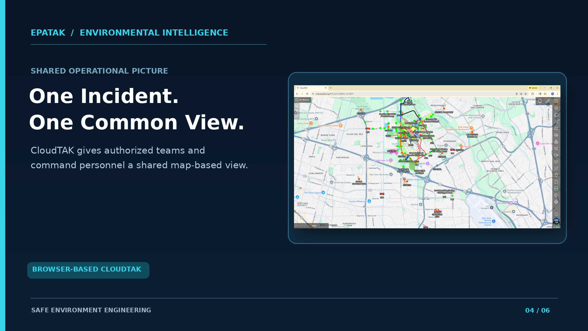
Task: Open the browser three-dot menu
Action: coord(557,94)
